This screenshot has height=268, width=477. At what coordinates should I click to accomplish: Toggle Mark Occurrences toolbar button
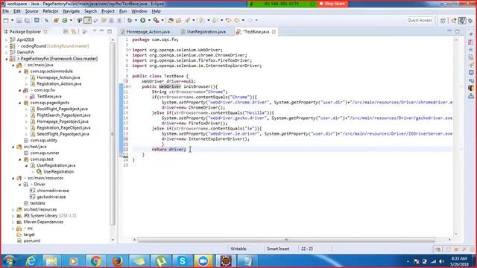(87, 20)
